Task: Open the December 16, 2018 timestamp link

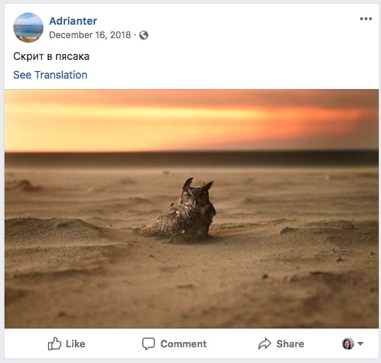Action: point(90,35)
